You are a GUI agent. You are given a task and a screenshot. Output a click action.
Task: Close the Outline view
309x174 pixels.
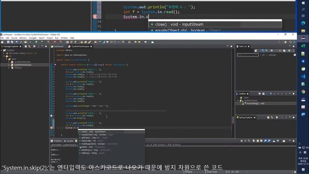pos(248,94)
